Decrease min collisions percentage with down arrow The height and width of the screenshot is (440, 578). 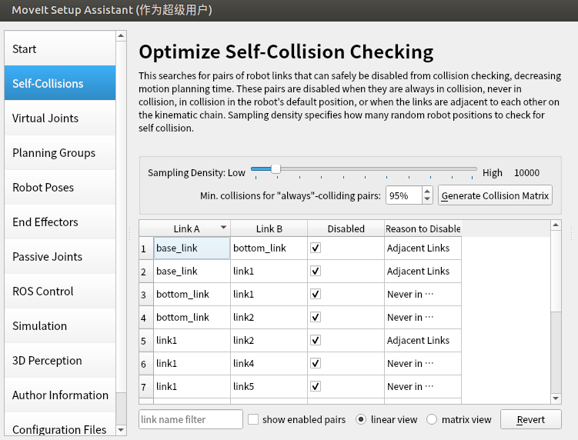428,199
